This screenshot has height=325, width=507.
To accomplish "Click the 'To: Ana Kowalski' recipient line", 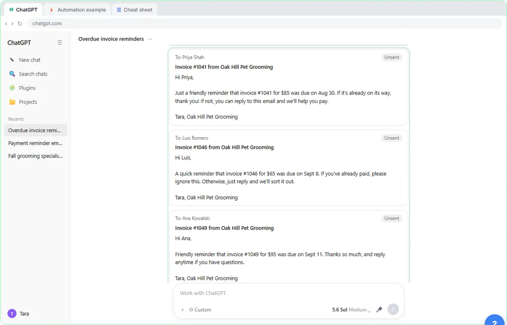I will 193,218.
